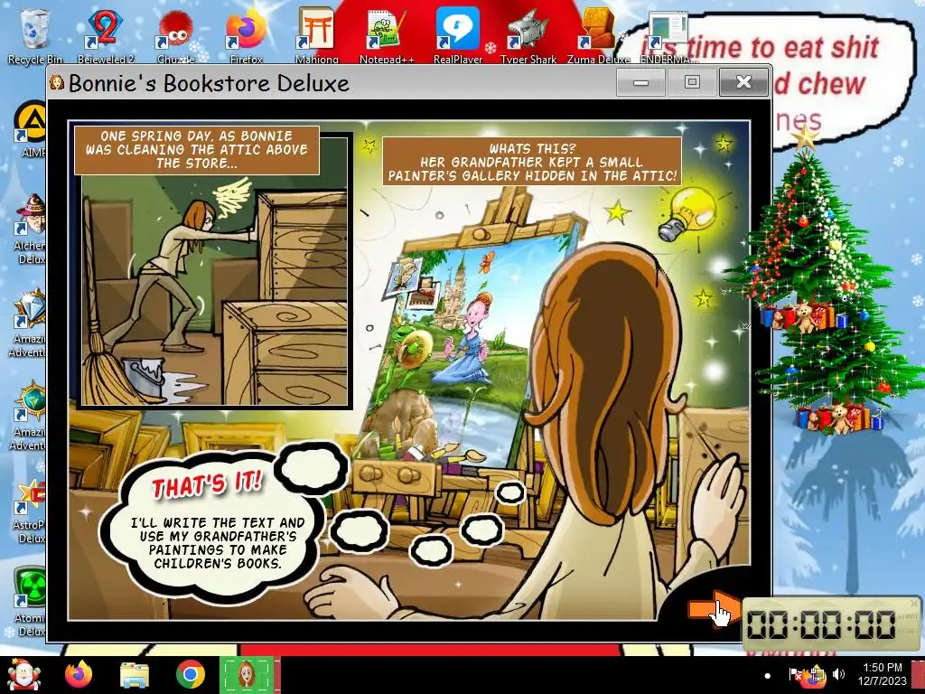Launch Zuma Deluxe desktop shortcut
The height and width of the screenshot is (694, 925).
(598, 34)
